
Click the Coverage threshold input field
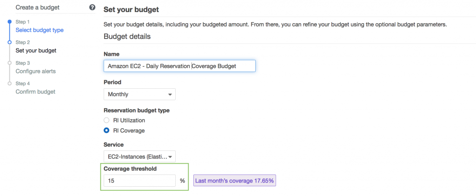139,181
